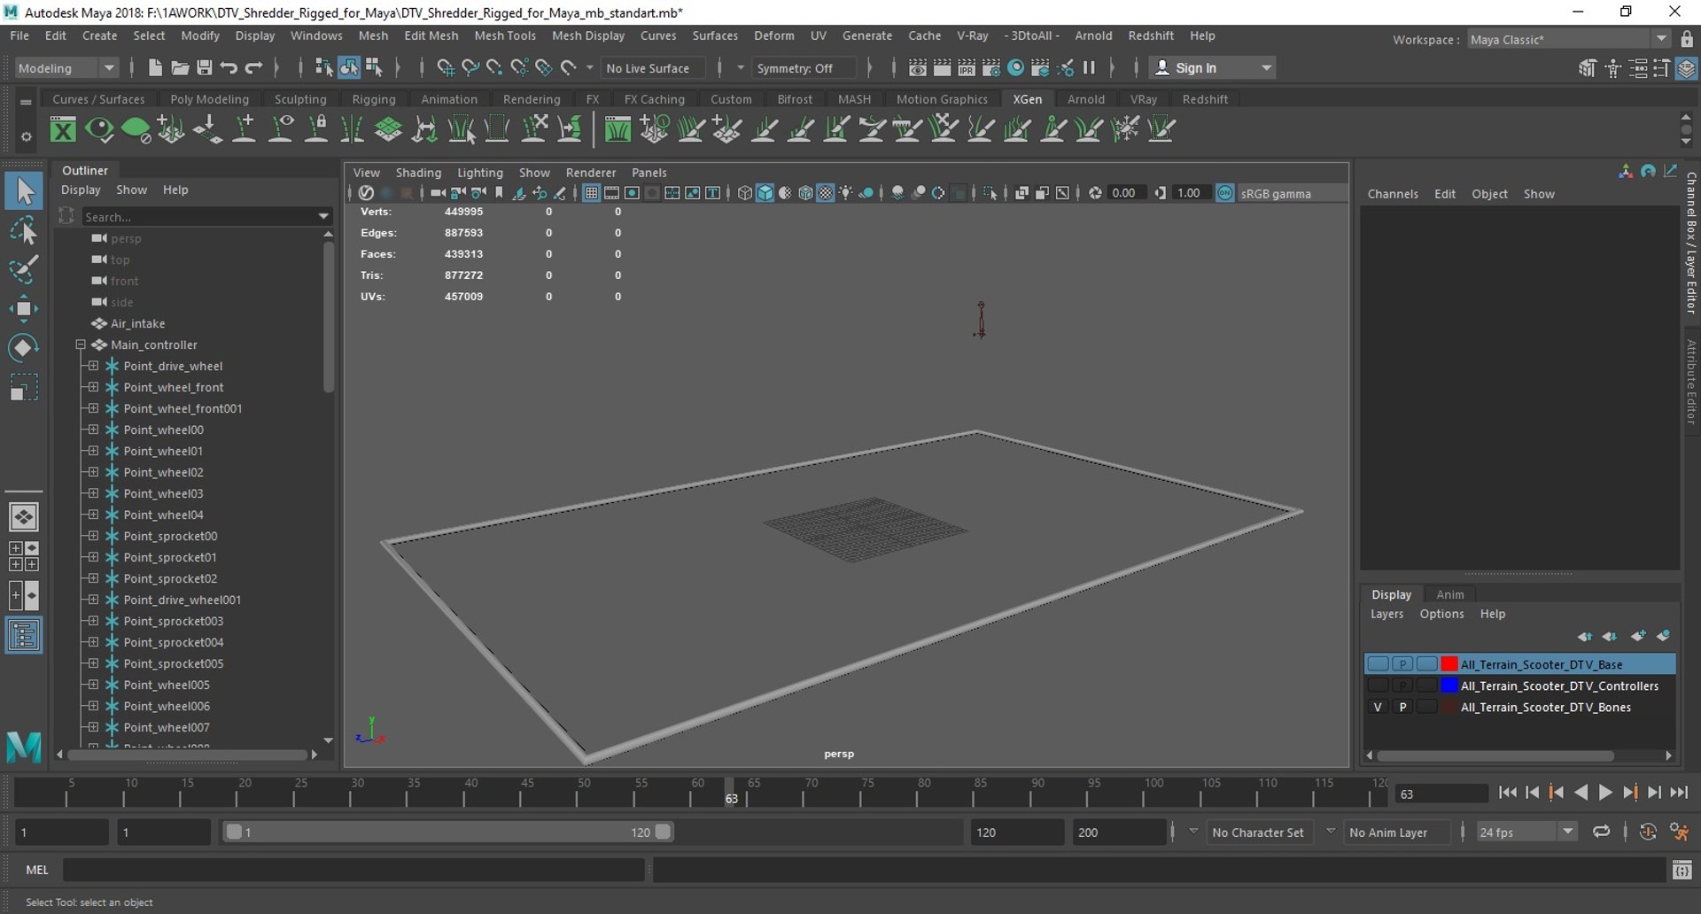Click the Open Scene folder icon
Screen dimensions: 1701x914
tap(180, 67)
